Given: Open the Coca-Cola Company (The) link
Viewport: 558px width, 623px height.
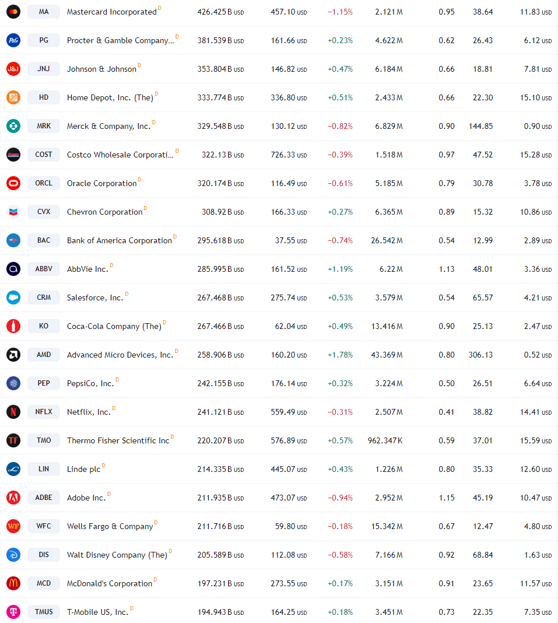Looking at the screenshot, I should 114,327.
